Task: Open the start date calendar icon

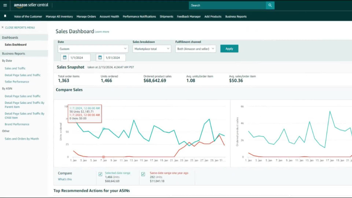Action: point(65,58)
